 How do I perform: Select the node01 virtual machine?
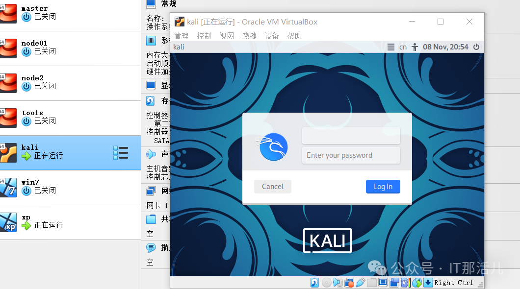(70, 48)
